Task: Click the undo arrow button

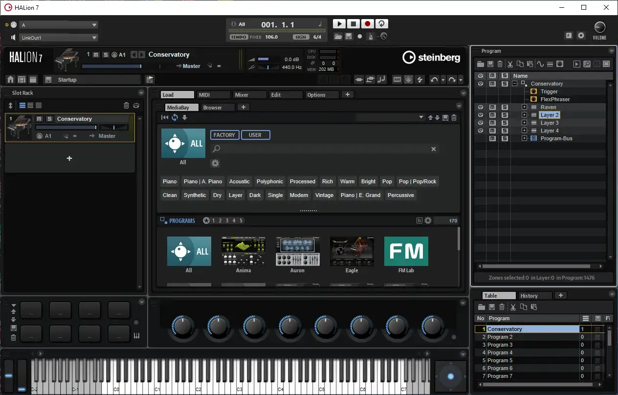Action: pyautogui.click(x=434, y=80)
